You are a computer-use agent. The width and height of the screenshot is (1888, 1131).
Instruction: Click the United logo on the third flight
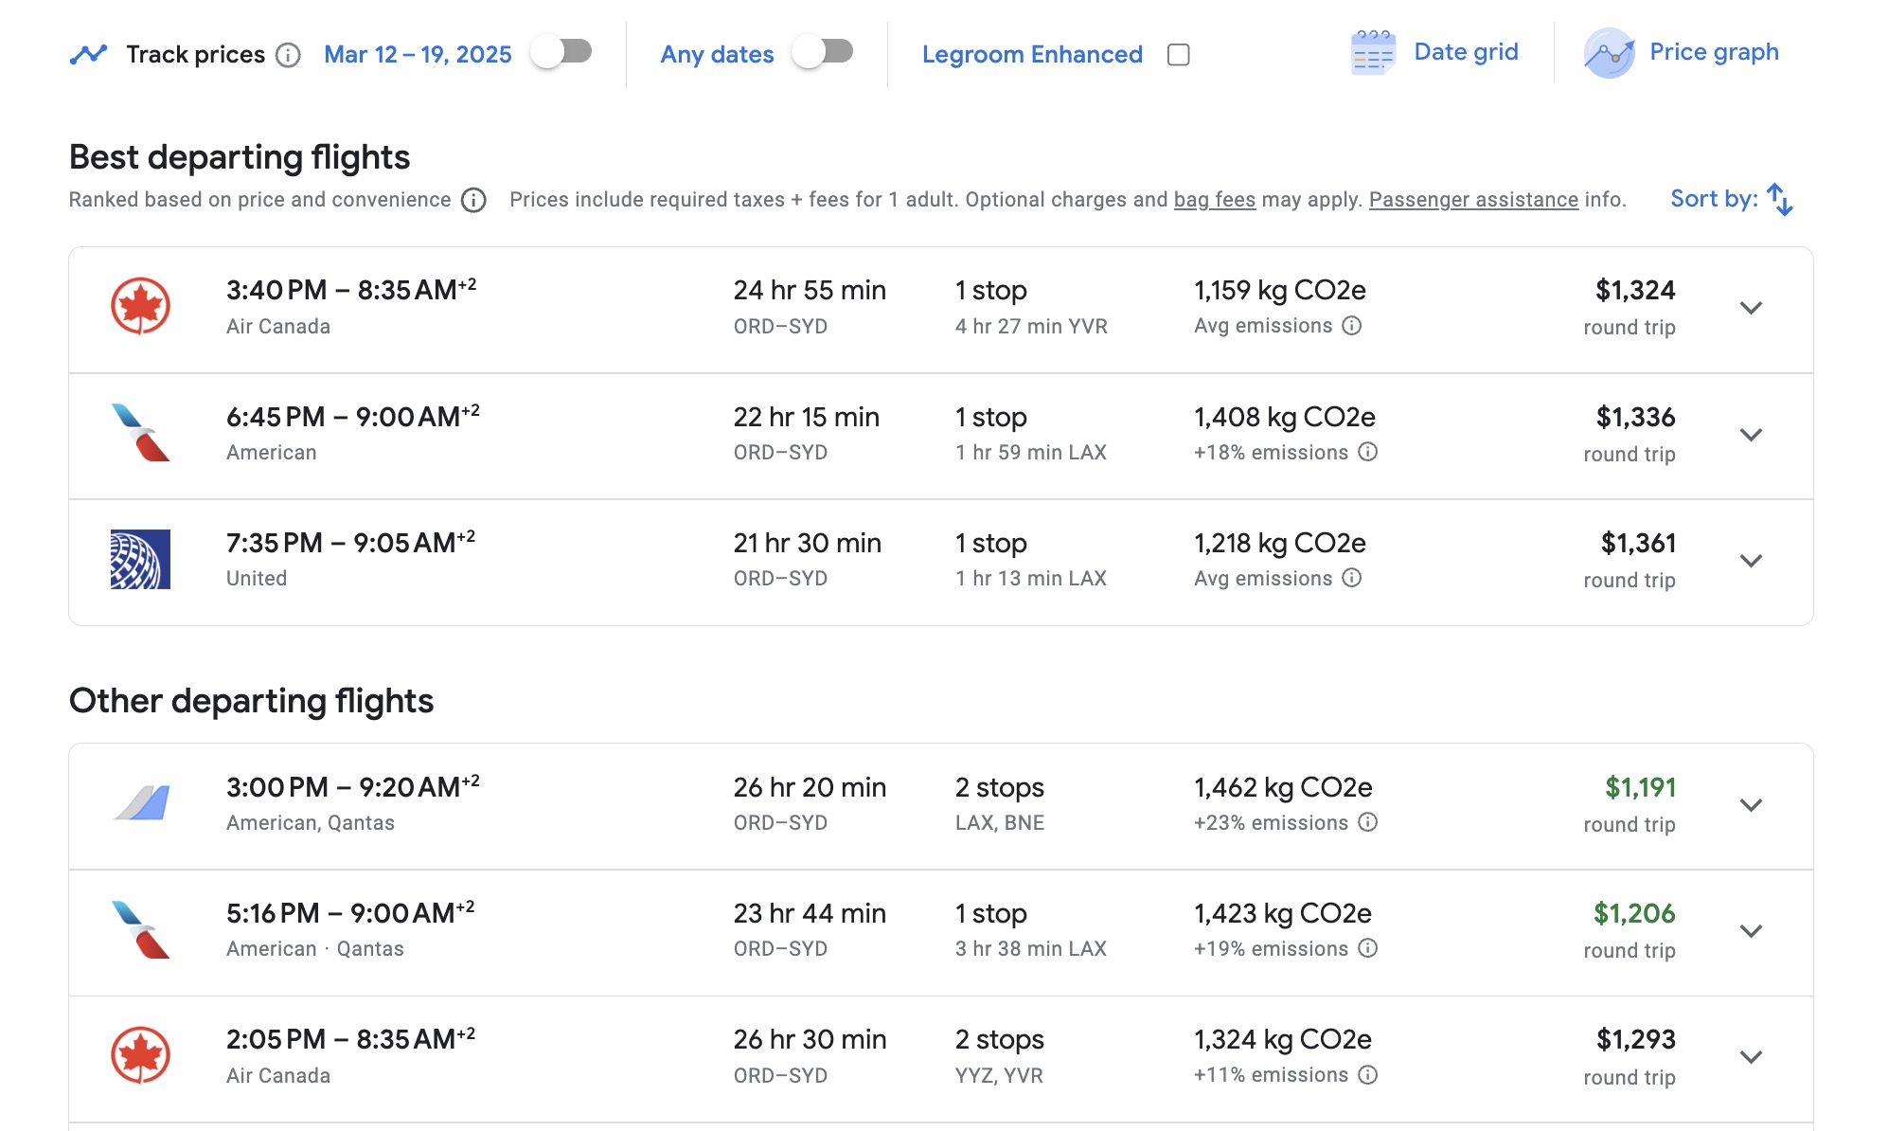tap(142, 558)
